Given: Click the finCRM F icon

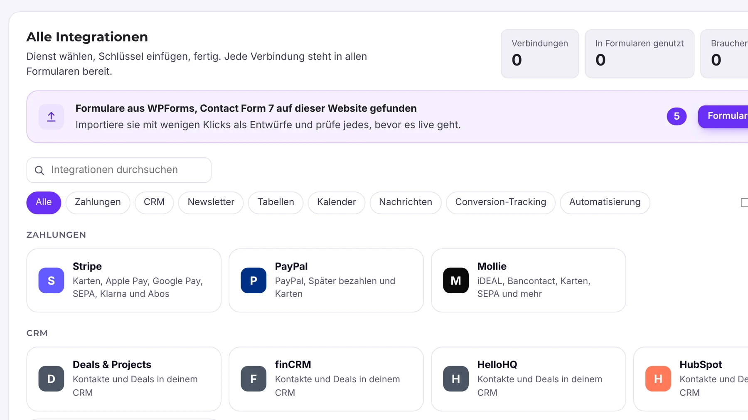Looking at the screenshot, I should 253,379.
